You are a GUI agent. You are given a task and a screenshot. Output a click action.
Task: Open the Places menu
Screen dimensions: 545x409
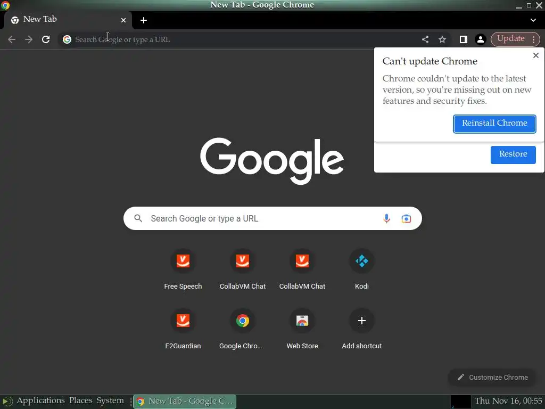click(x=81, y=400)
